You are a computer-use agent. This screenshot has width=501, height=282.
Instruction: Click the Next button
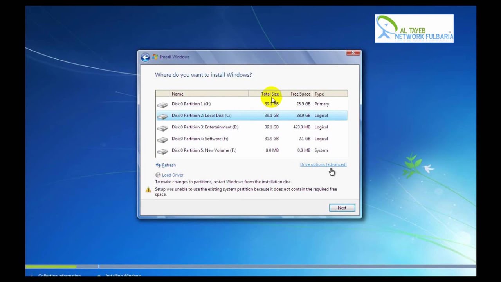(342, 208)
